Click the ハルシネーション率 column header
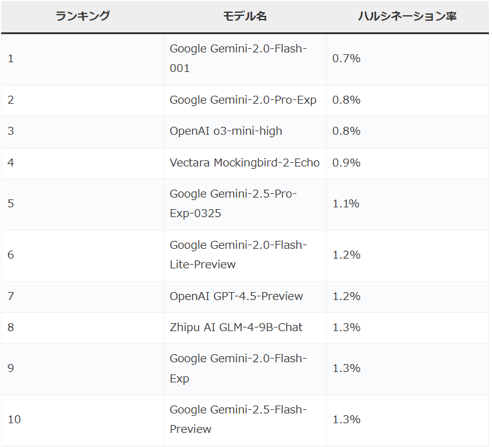 407,16
